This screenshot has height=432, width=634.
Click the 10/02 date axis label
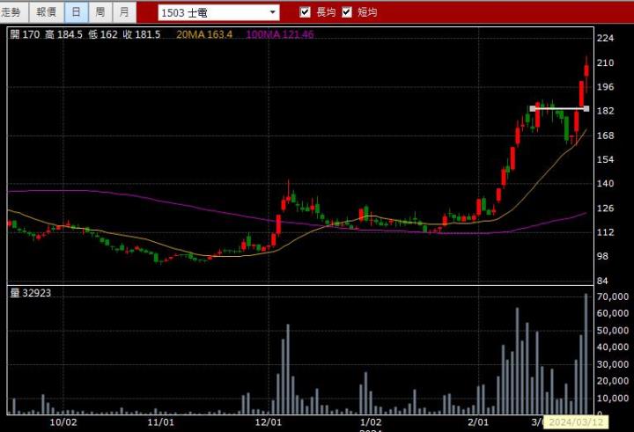coord(63,421)
